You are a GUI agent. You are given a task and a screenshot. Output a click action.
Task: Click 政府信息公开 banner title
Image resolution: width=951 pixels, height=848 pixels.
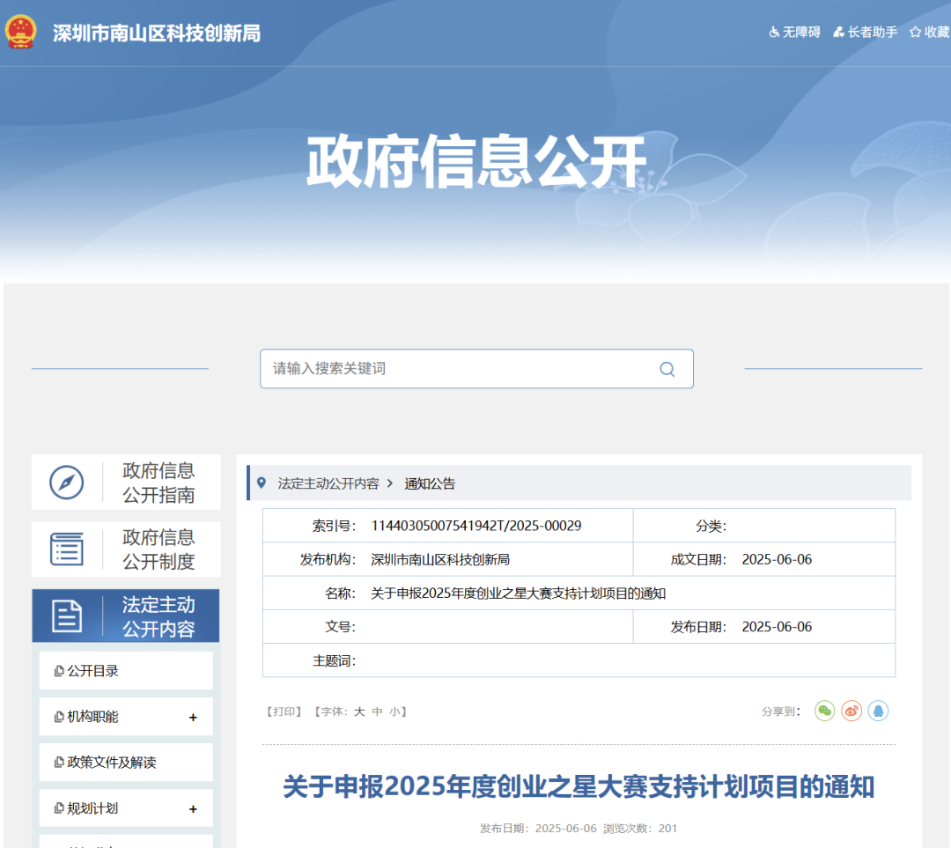coord(476,161)
